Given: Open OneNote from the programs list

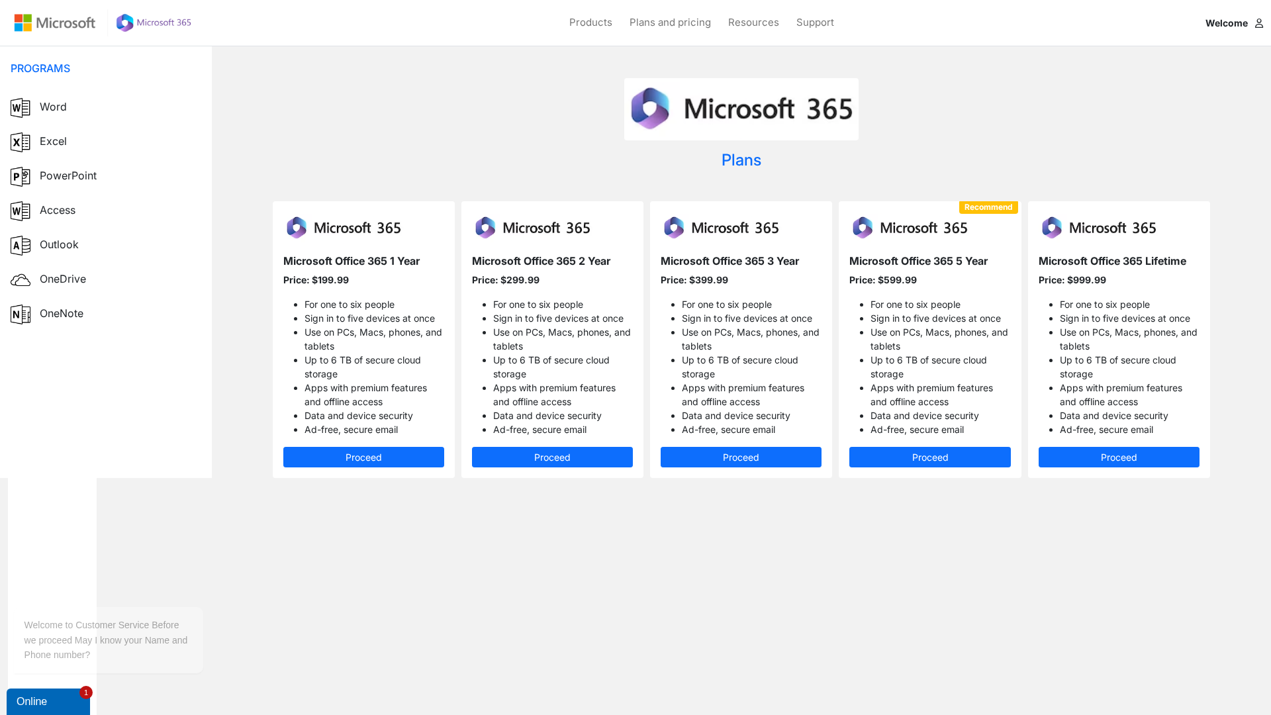Looking at the screenshot, I should pyautogui.click(x=62, y=313).
